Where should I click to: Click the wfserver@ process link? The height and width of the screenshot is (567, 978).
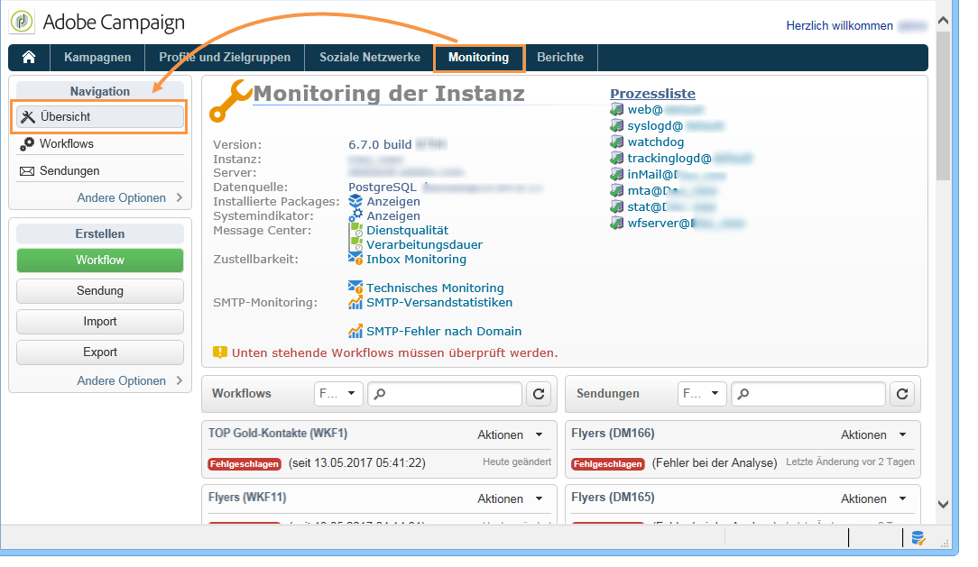click(661, 223)
